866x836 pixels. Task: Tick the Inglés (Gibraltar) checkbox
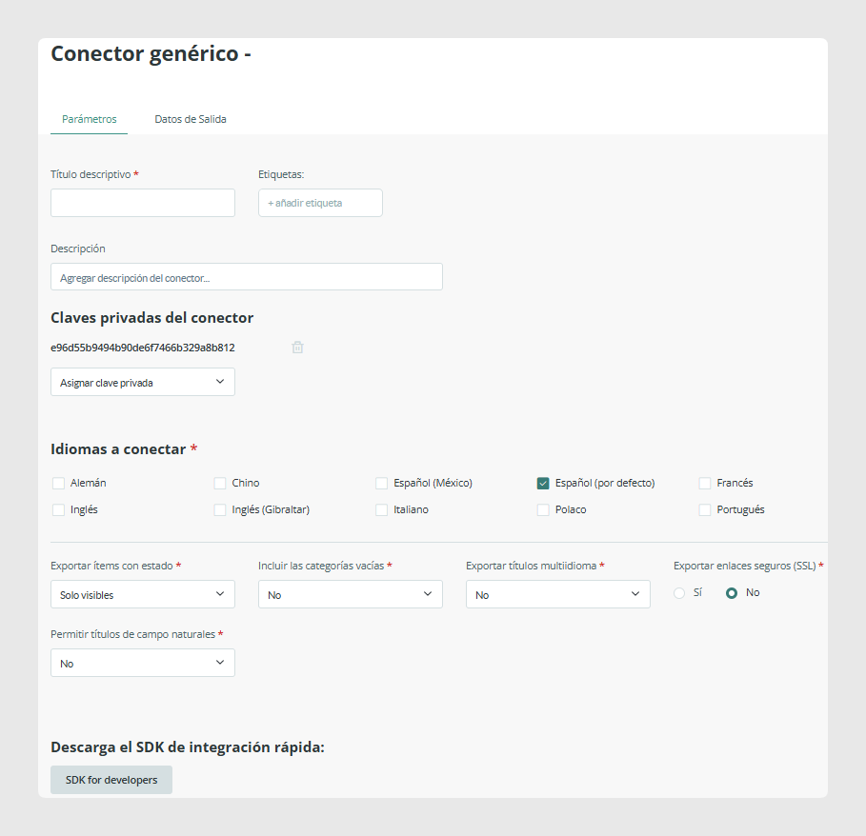tap(220, 509)
